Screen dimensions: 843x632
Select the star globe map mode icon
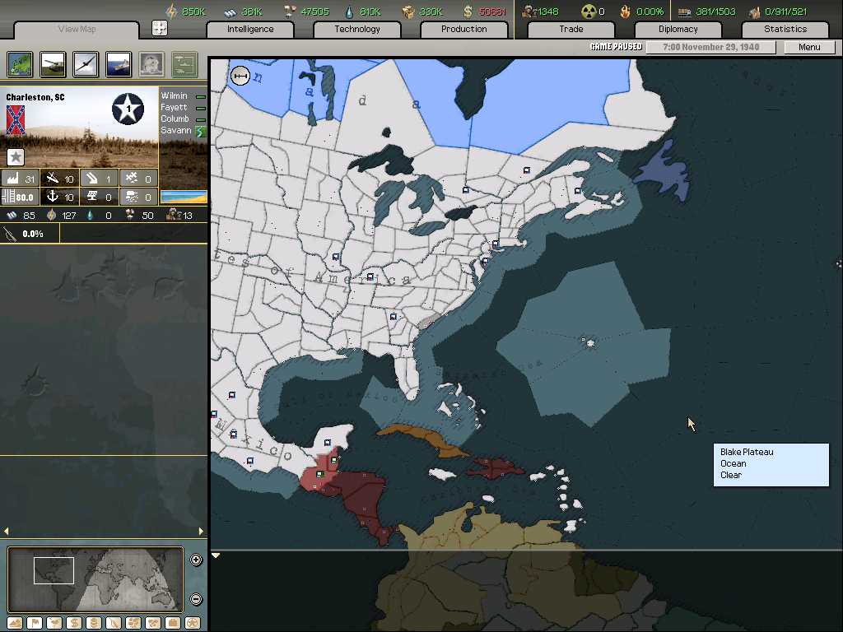point(193,623)
